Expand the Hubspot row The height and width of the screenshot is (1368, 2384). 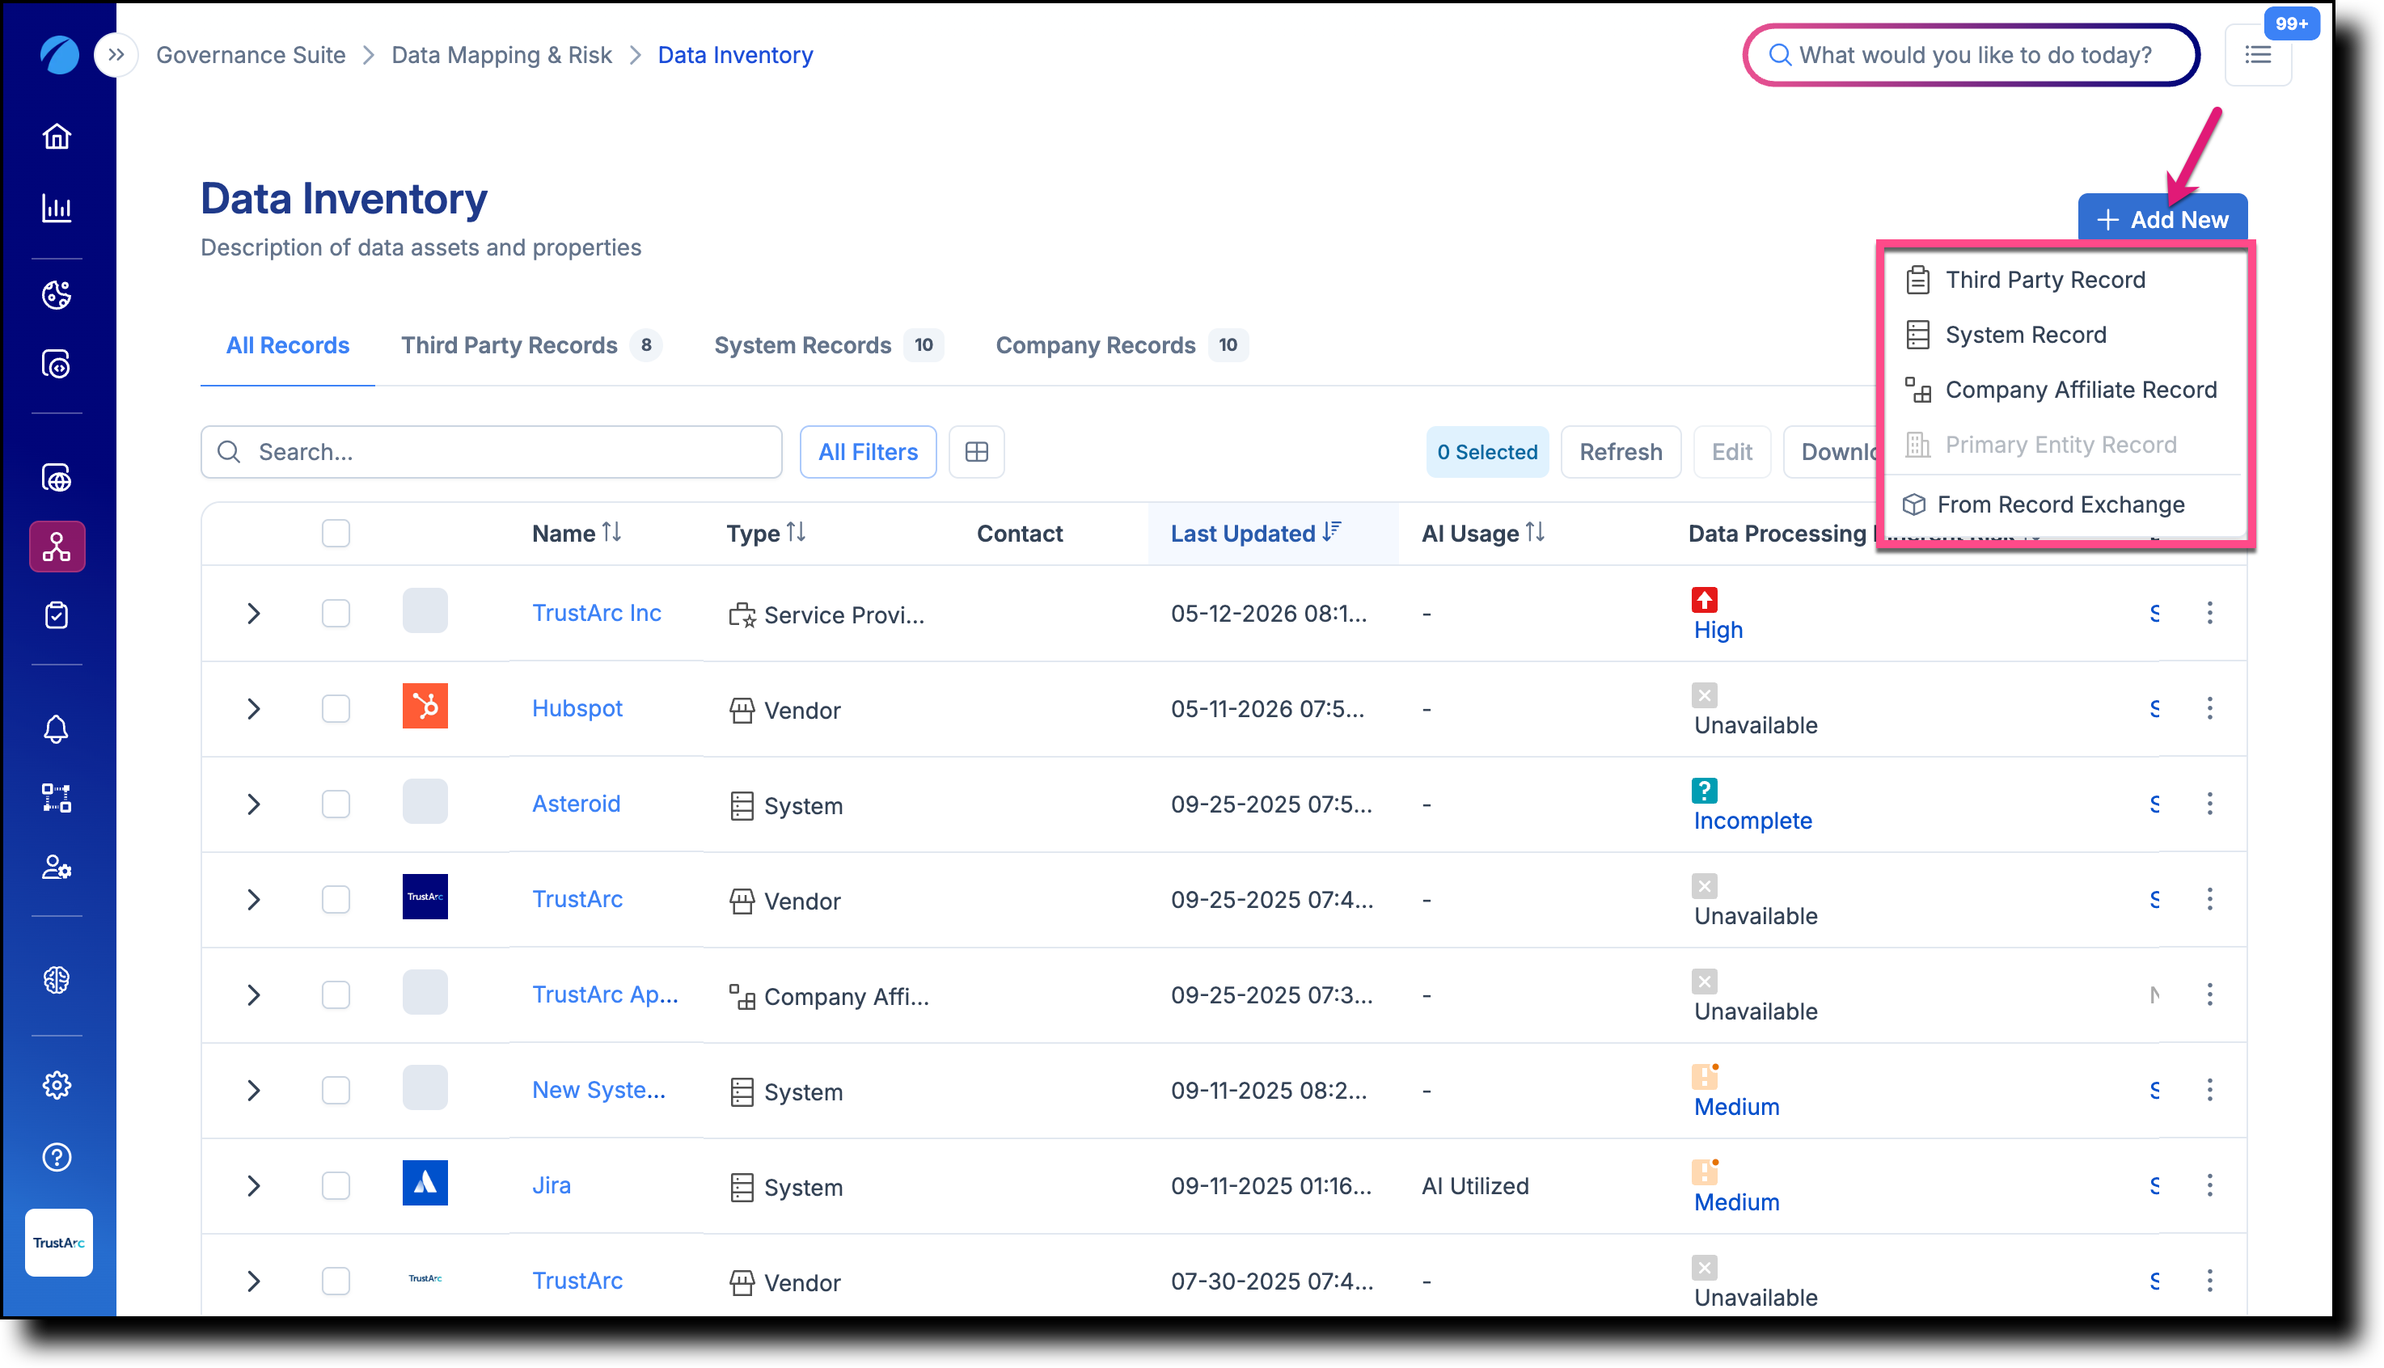coord(253,708)
